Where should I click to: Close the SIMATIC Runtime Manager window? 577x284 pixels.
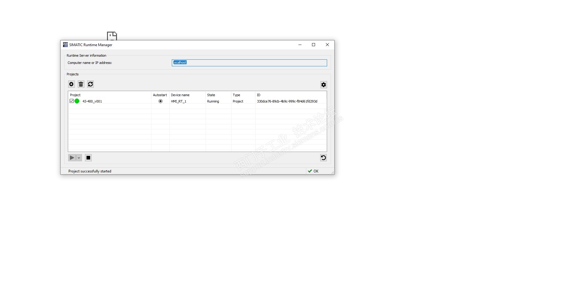click(327, 45)
